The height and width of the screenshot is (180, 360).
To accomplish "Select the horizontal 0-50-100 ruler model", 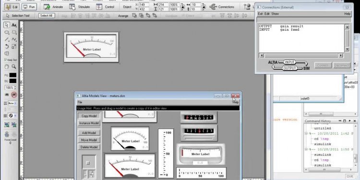I will tap(201, 173).
